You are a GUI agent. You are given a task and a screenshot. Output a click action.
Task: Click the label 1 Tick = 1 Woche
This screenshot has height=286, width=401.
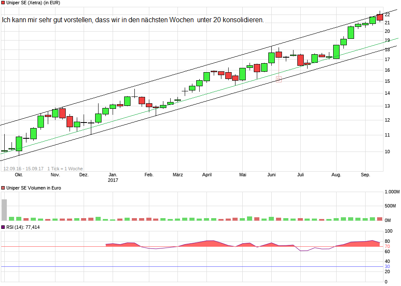tap(65, 169)
